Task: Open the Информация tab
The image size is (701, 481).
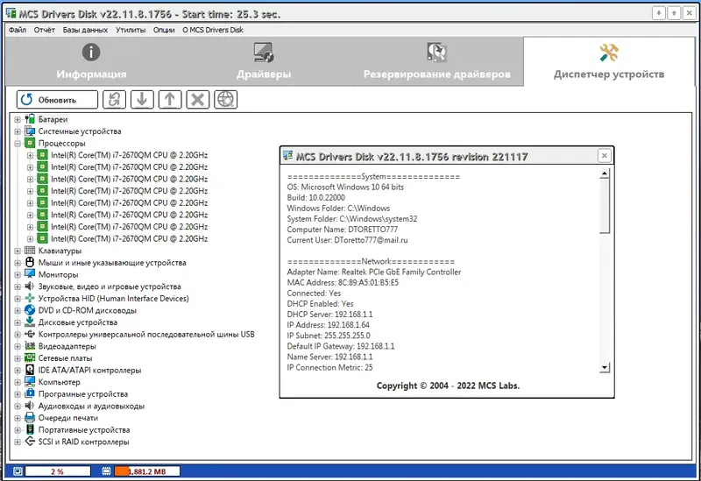Action: (91, 61)
